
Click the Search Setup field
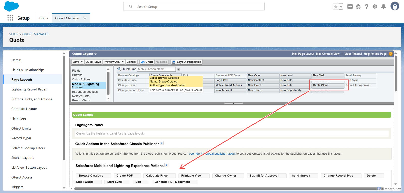coord(194,7)
